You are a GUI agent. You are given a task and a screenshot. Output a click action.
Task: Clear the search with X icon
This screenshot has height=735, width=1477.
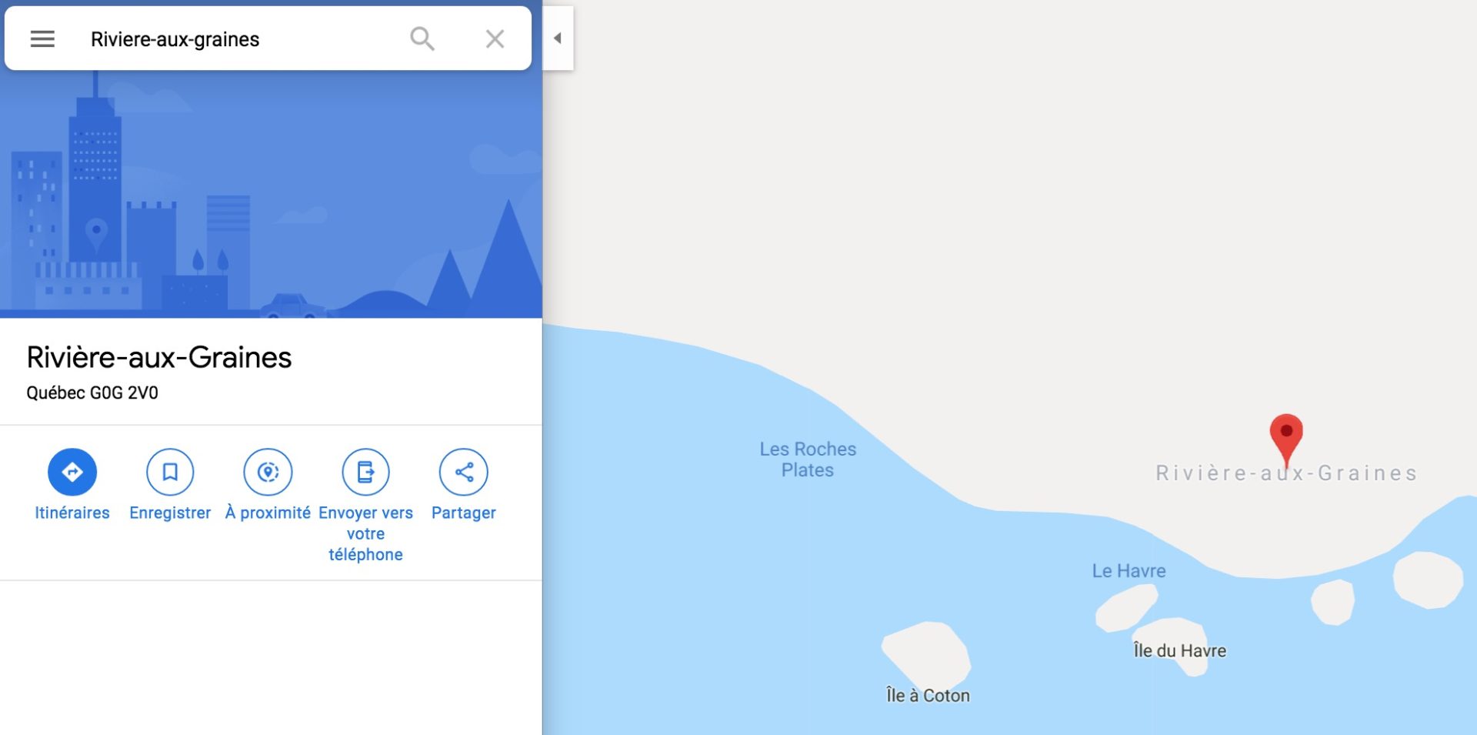point(495,38)
